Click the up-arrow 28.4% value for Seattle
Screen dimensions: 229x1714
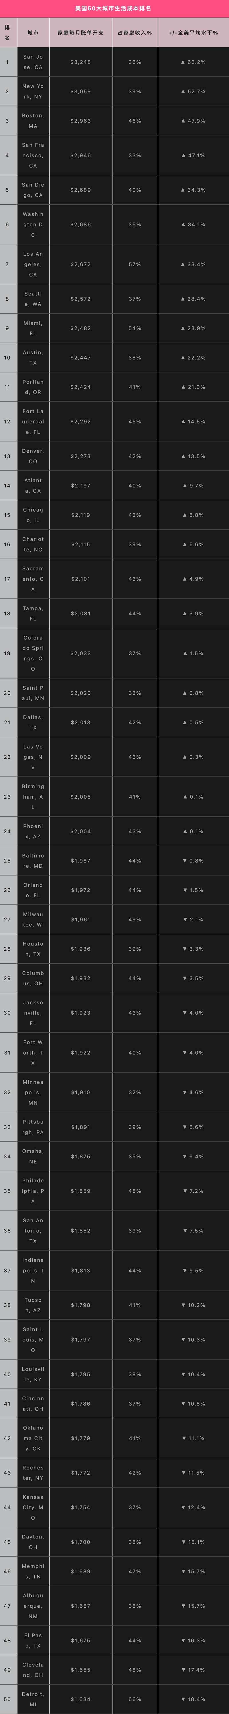[193, 299]
